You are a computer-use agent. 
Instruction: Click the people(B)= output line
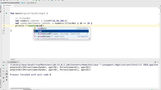[x=50, y=70]
